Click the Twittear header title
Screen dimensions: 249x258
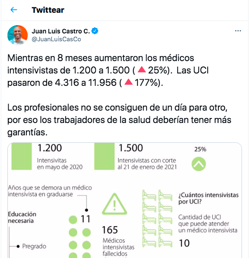pos(48,10)
